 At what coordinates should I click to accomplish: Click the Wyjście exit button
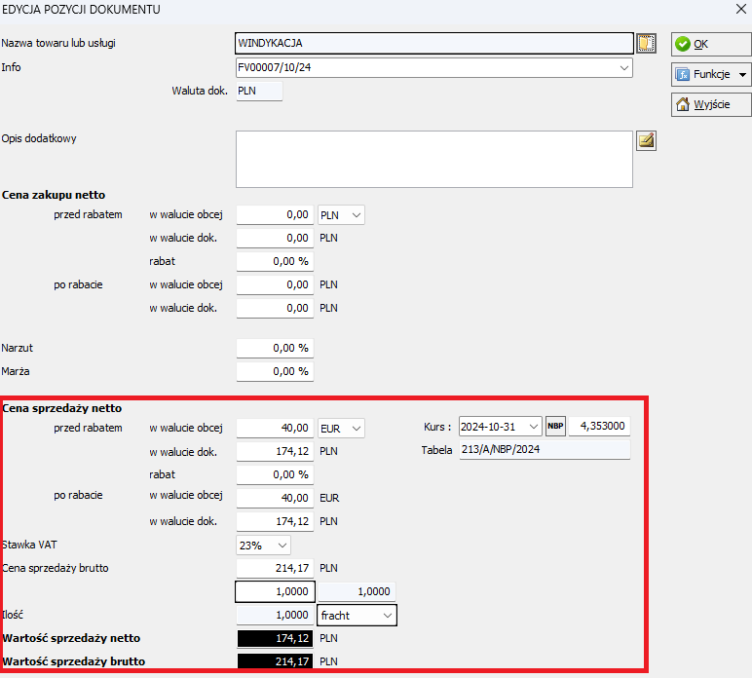[710, 104]
